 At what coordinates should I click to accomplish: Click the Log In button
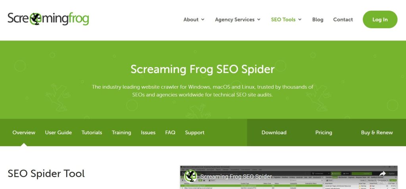380,19
